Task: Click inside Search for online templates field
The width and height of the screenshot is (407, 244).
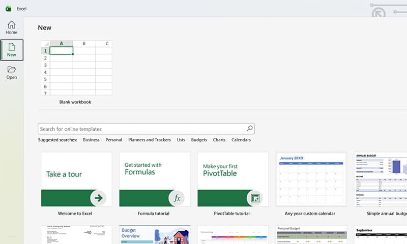Action: [146, 129]
